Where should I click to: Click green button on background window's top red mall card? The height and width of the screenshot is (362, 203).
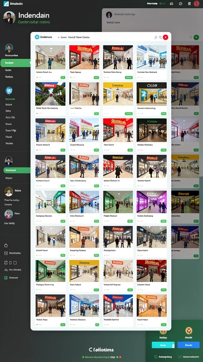tap(196, 77)
